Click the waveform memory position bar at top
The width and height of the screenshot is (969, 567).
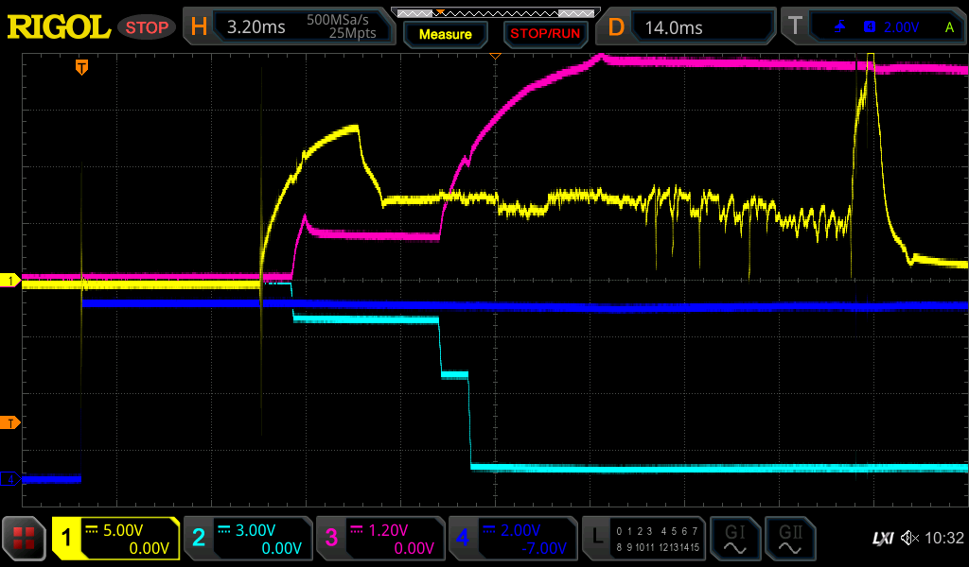tap(495, 12)
